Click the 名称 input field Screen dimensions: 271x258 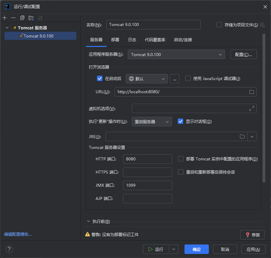(x=153, y=25)
